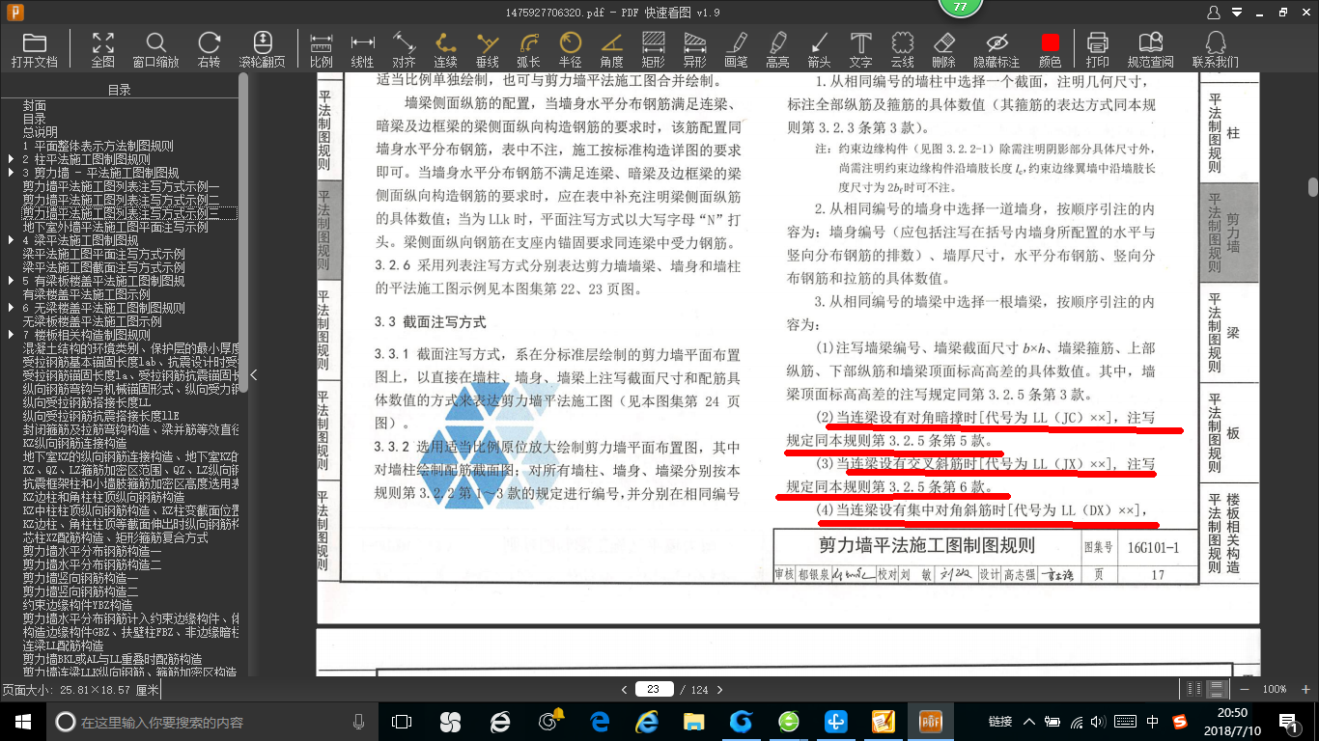This screenshot has width=1319, height=741.
Task: Go to the next page arrow
Action: tap(719, 689)
